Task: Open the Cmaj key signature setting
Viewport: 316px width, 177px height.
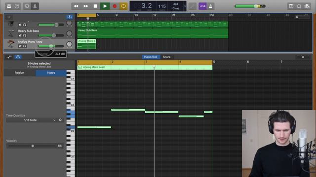Action: 176,8
